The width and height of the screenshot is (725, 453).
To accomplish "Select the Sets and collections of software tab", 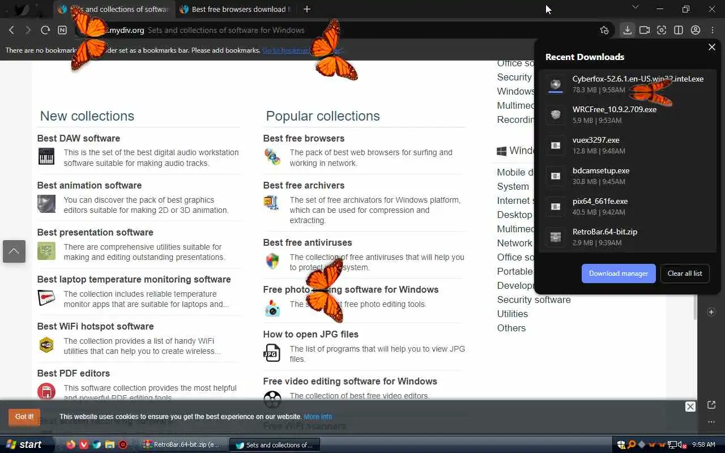I will click(x=113, y=9).
